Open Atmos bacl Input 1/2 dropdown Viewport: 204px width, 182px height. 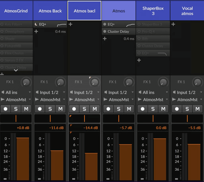coord(85,92)
